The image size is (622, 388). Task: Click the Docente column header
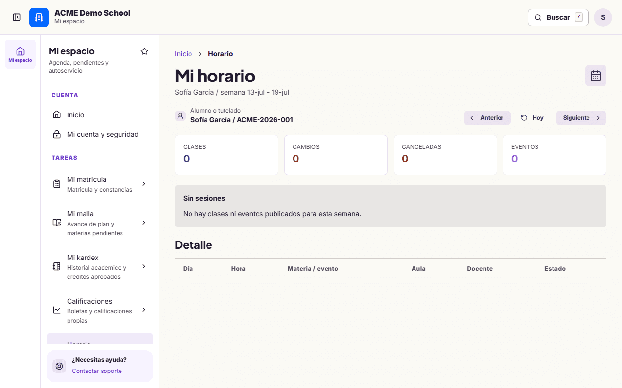pyautogui.click(x=480, y=269)
